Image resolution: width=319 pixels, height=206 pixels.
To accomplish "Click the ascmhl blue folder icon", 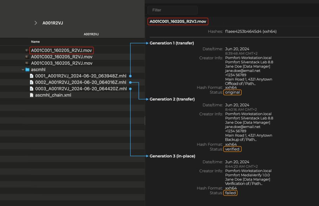I will coord(27,70).
